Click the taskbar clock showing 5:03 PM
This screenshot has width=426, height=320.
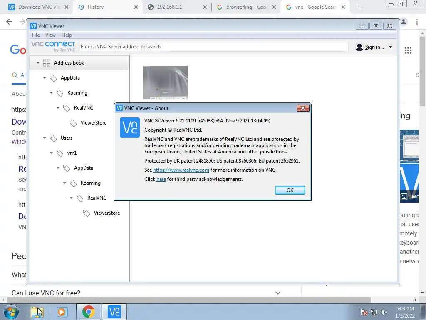[405, 312]
